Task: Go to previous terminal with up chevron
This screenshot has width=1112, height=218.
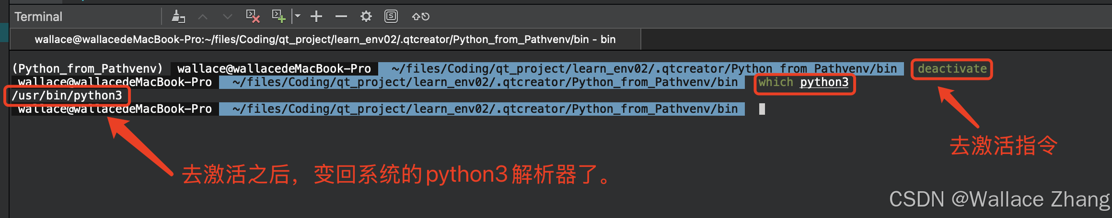Action: pyautogui.click(x=203, y=17)
